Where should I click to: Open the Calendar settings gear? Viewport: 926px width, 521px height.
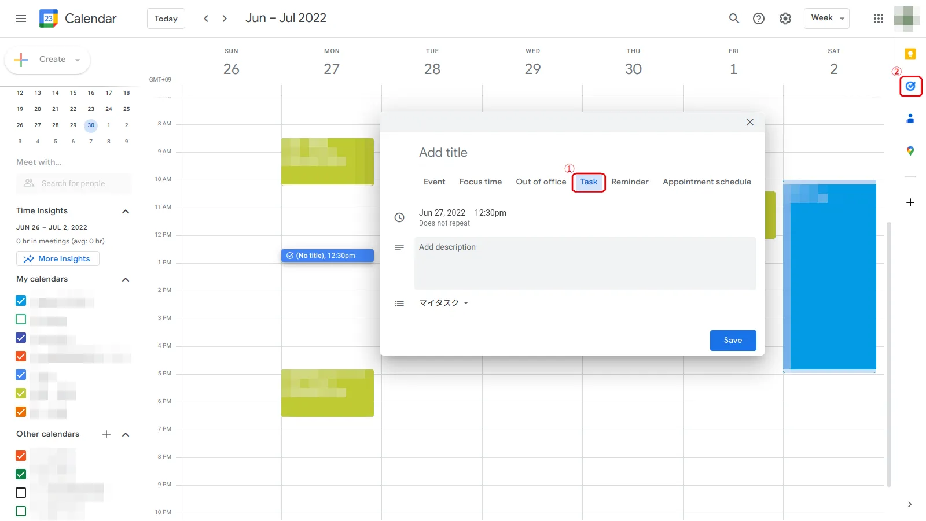click(785, 18)
